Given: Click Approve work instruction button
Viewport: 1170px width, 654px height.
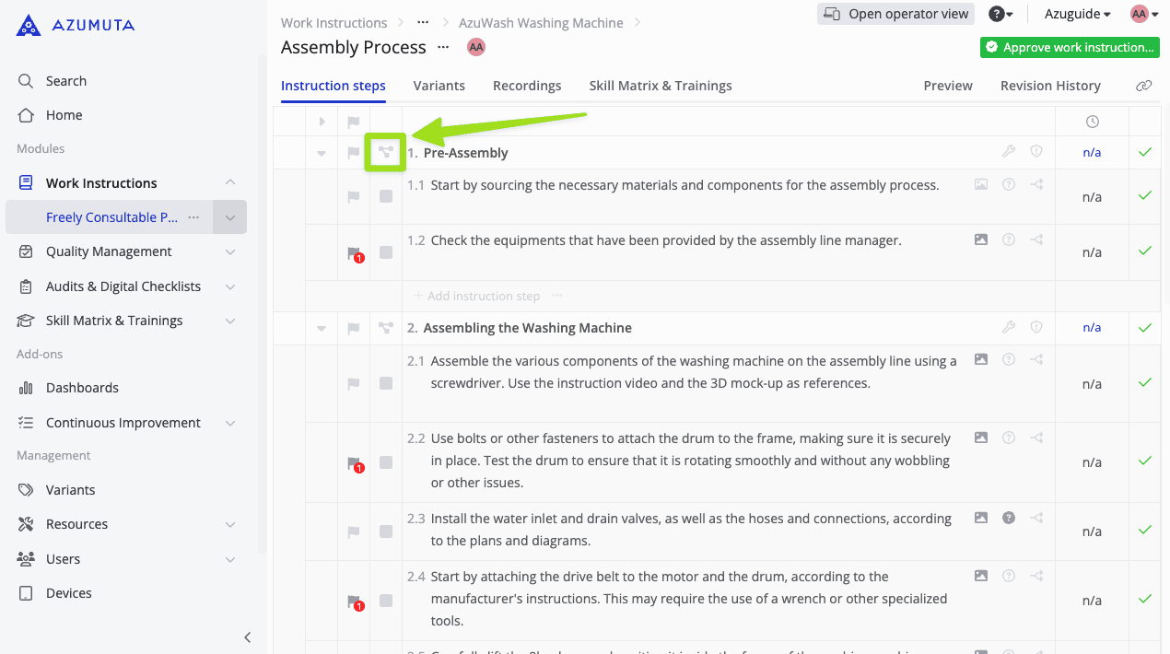Looking at the screenshot, I should click(x=1070, y=47).
